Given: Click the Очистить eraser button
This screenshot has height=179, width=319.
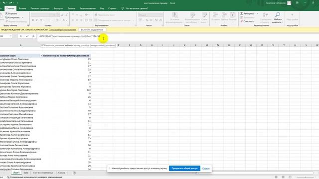Looking at the screenshot, I should [x=247, y=21].
